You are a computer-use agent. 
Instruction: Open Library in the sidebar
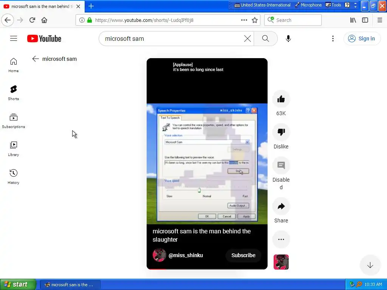point(13,149)
